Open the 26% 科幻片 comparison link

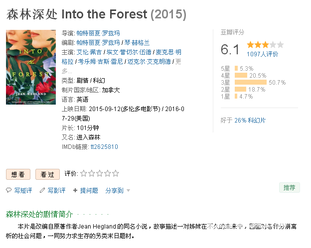(x=250, y=120)
